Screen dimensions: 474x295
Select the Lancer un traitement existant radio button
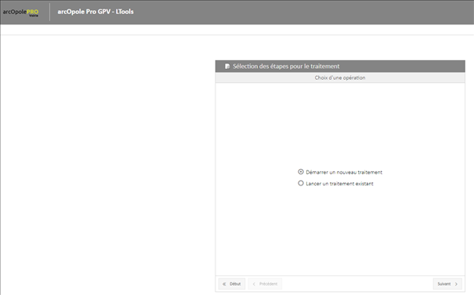point(301,183)
